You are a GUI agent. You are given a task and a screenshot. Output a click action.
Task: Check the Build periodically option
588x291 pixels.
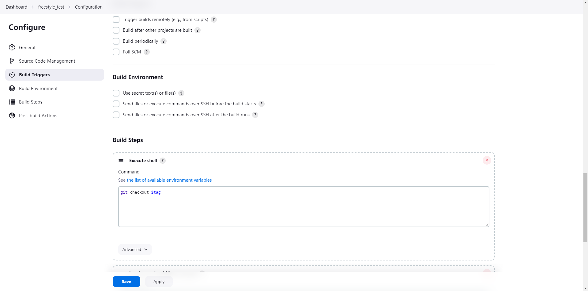coord(116,41)
